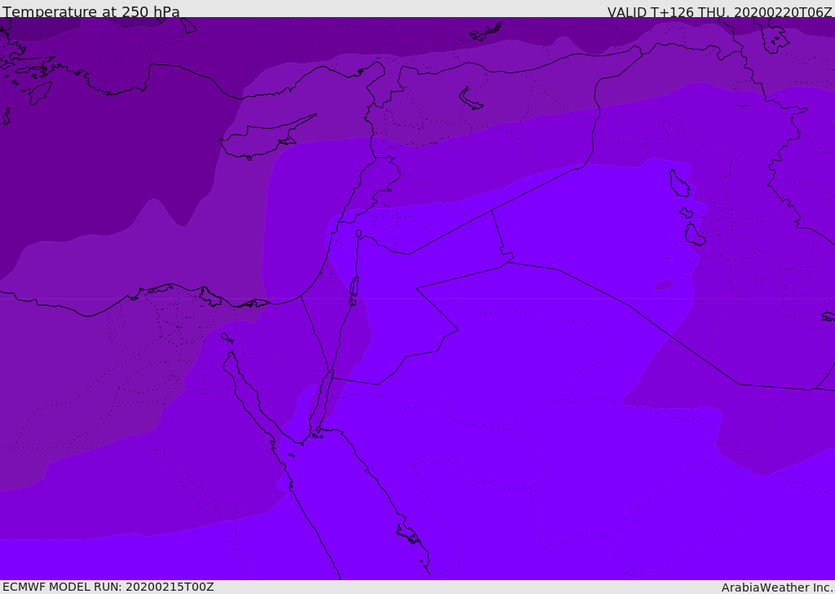Click the 'ArabiaWeather Inc' credit text
Screen dimensions: 835x594
(776, 587)
